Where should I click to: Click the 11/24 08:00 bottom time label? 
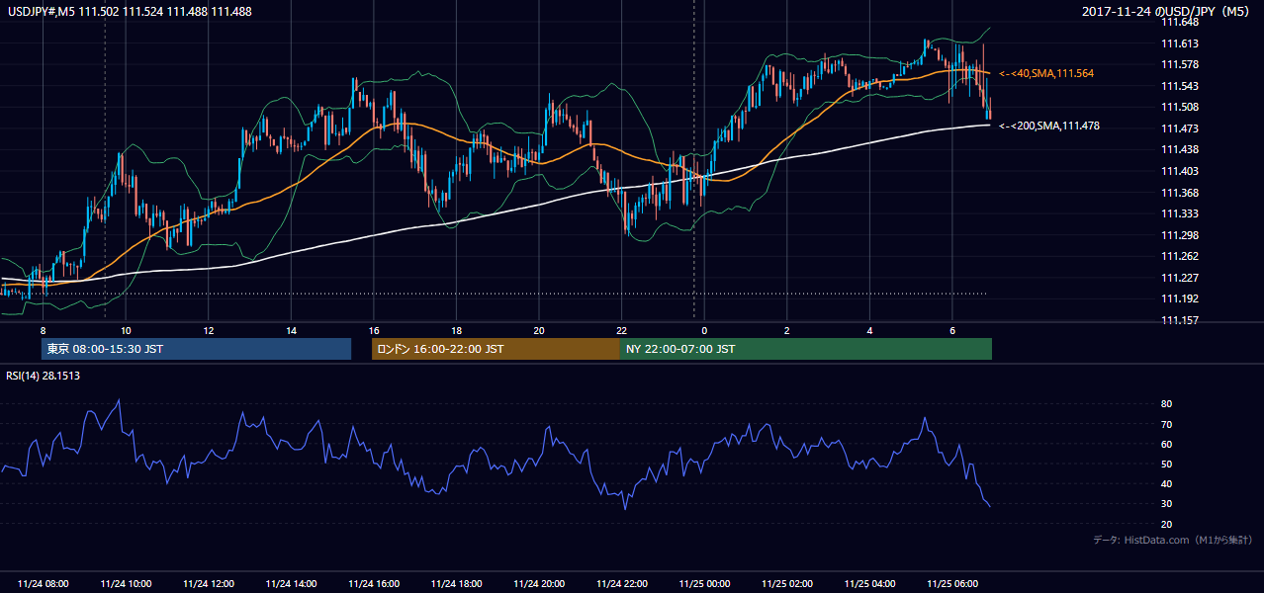point(43,584)
